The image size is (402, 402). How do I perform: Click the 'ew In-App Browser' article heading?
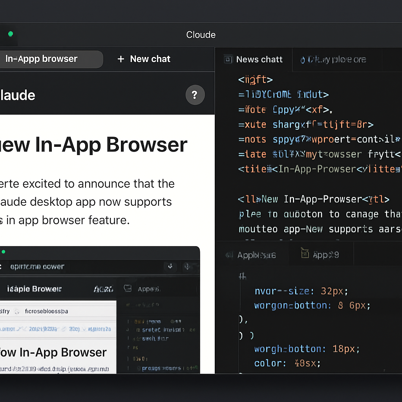pos(93,144)
